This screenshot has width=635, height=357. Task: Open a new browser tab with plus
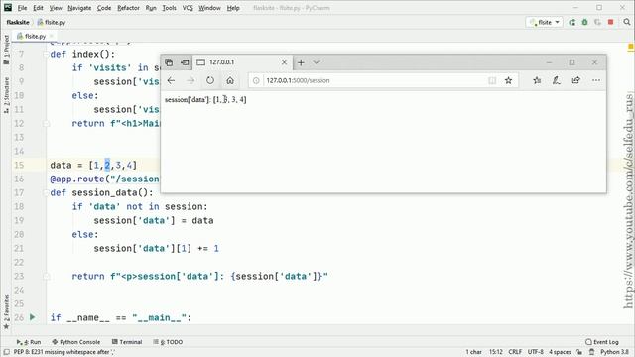pyautogui.click(x=301, y=62)
